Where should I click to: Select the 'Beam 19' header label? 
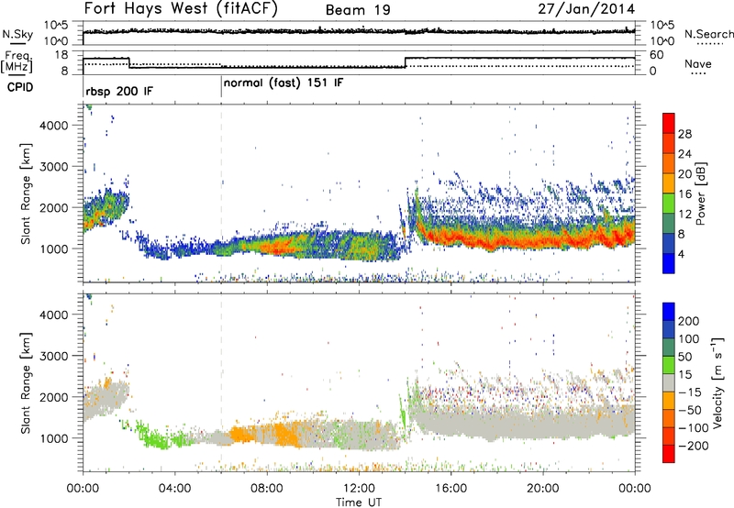[358, 10]
